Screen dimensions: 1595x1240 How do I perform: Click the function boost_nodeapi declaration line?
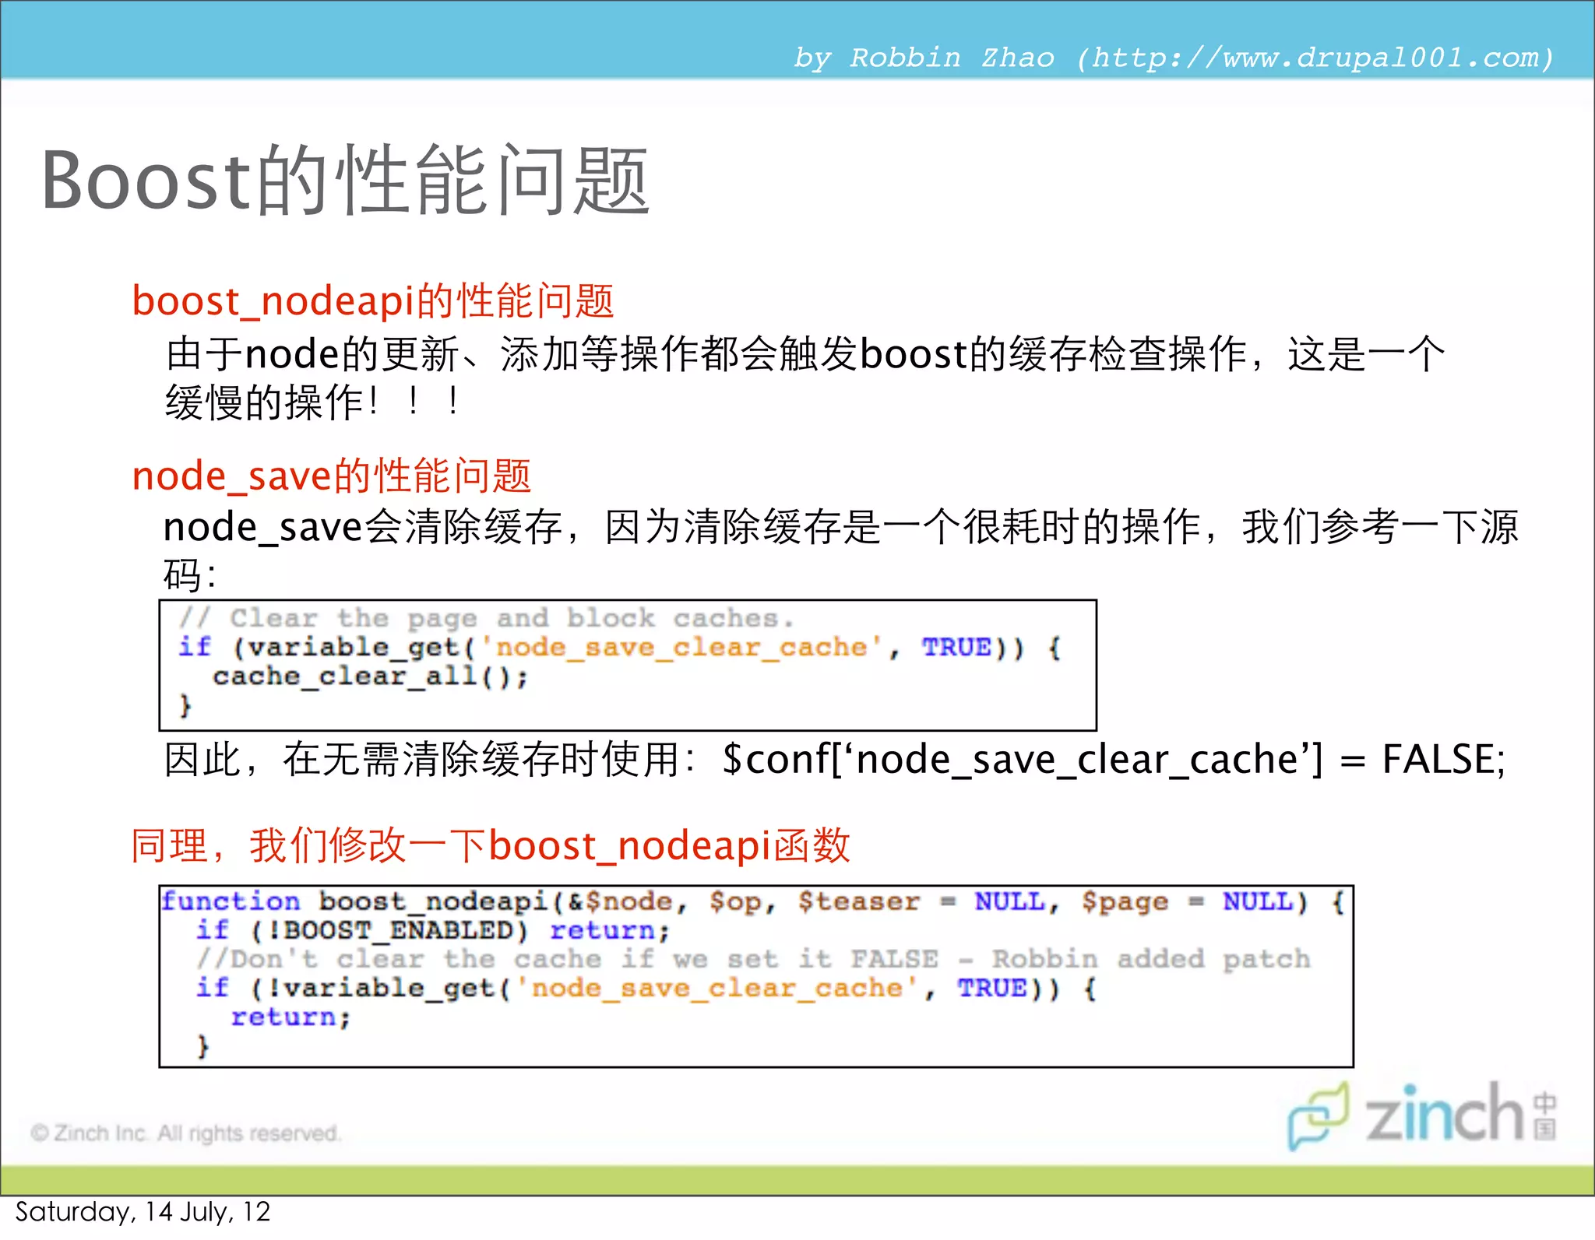point(752,901)
